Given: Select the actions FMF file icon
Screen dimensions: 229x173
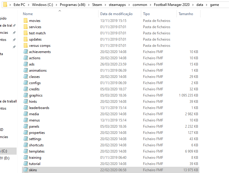Looking at the screenshot, I should (x=26, y=58).
